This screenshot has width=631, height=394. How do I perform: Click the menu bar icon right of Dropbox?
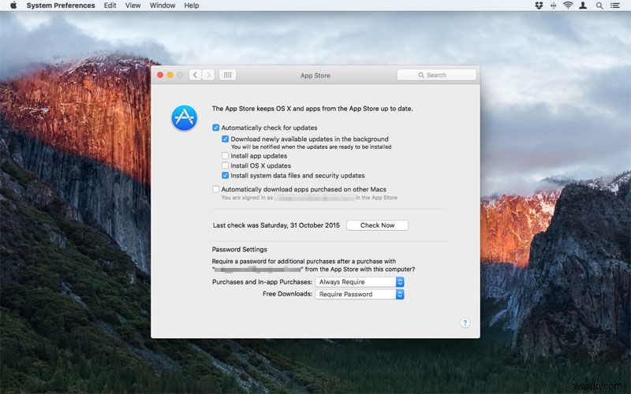pos(554,6)
